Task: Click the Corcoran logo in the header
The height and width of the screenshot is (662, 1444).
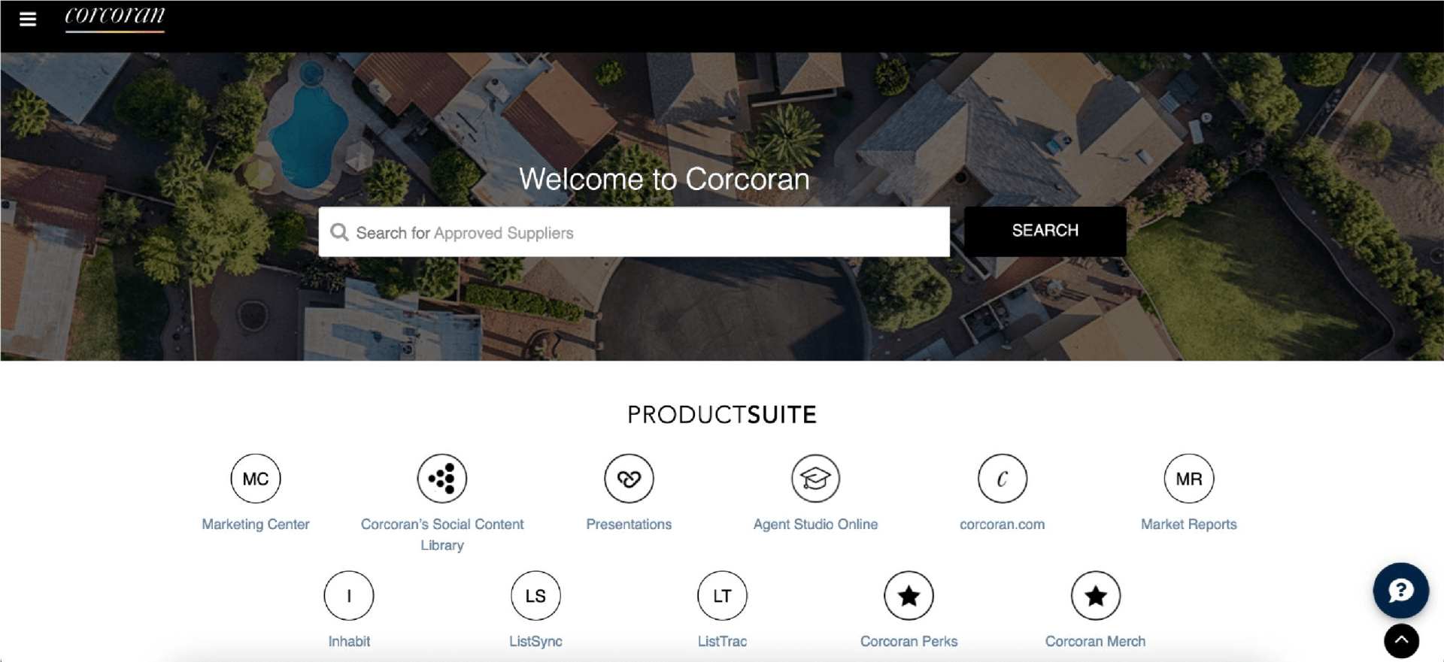Action: [114, 17]
